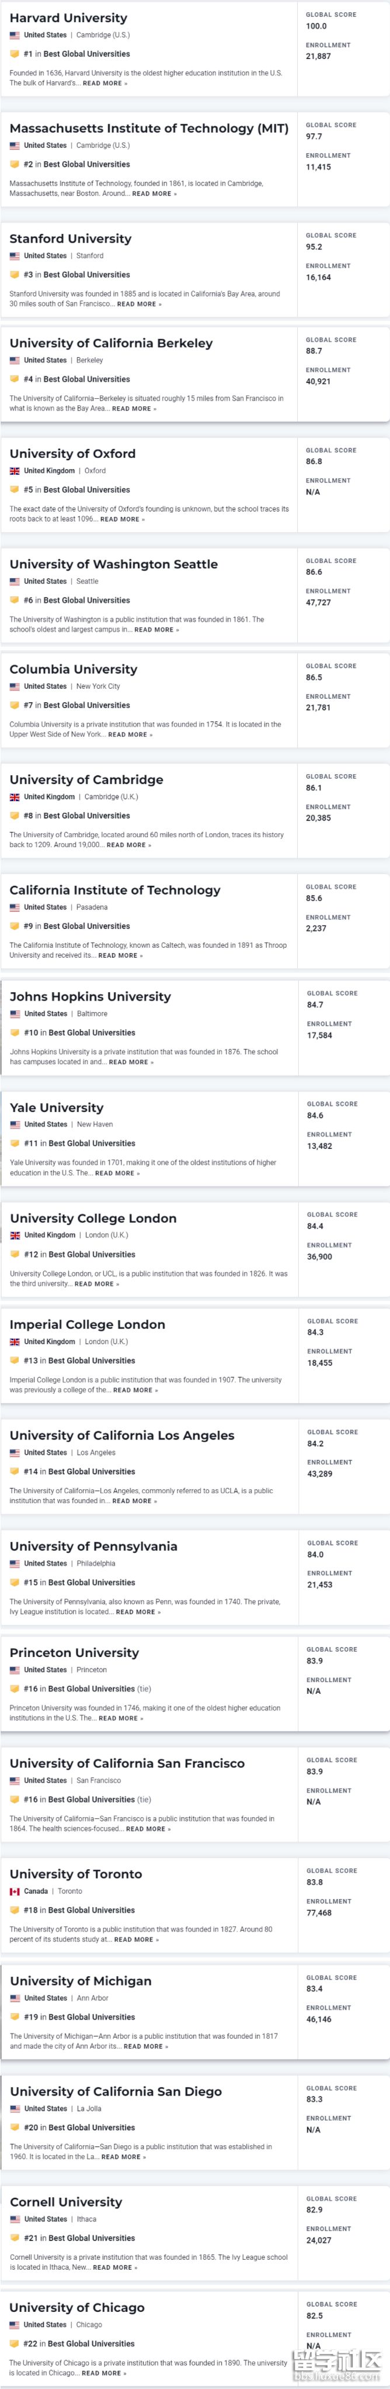Click the US flag icon under Cornell University
Screen dimensions: 390x2389
click(15, 2219)
